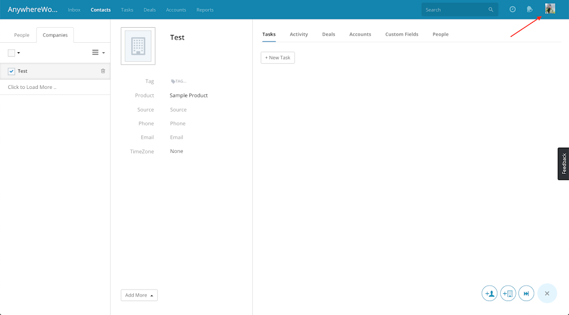Open the Activity tab

[298, 34]
